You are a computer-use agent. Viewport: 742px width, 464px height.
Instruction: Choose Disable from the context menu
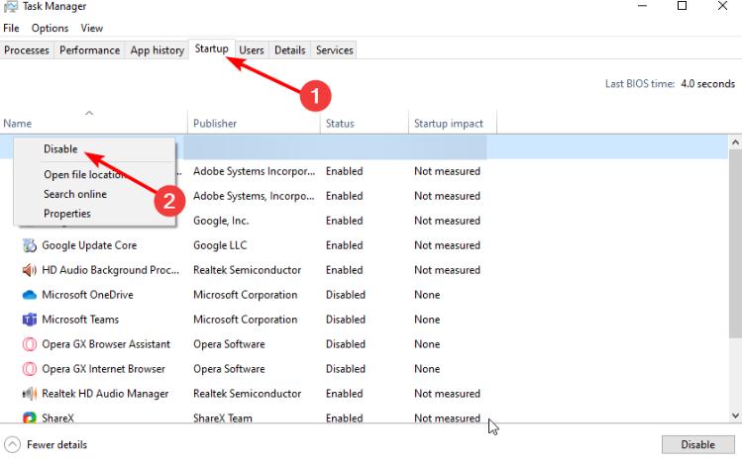tap(60, 149)
